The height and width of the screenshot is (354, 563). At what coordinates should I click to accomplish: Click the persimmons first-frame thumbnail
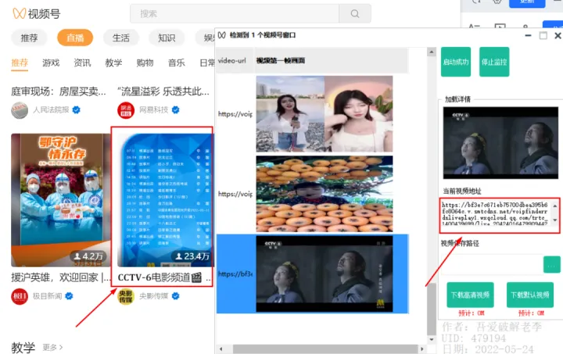(x=325, y=194)
